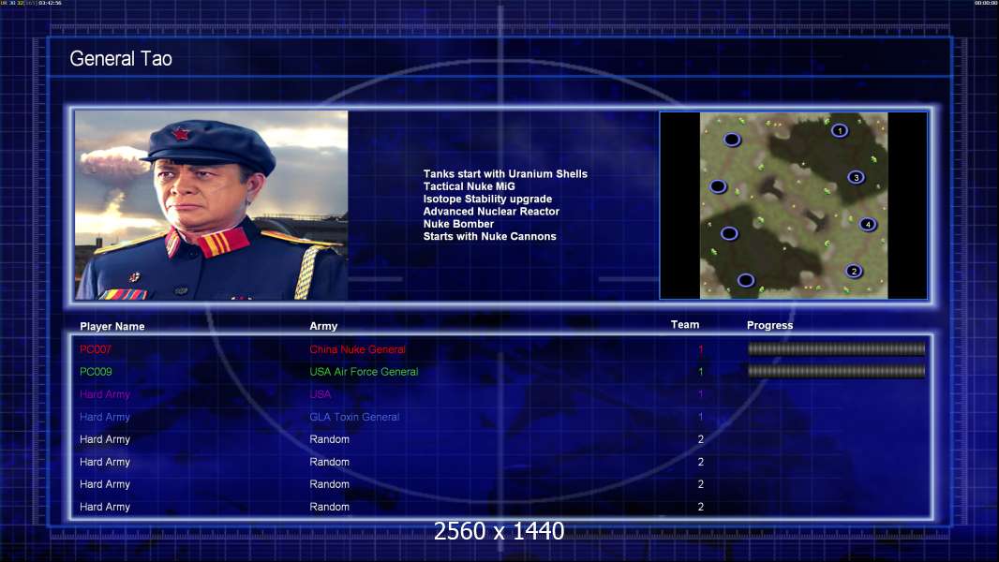Screen dimensions: 999x562
Task: Click the Progress column header
Action: tap(769, 325)
